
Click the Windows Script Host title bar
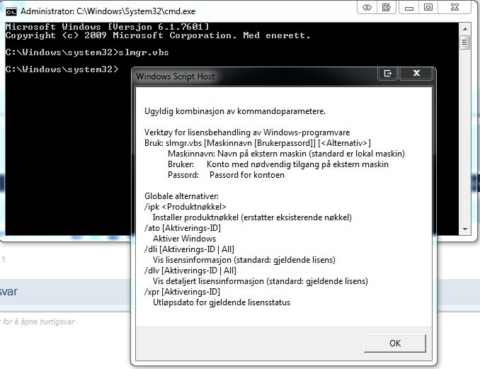click(254, 76)
